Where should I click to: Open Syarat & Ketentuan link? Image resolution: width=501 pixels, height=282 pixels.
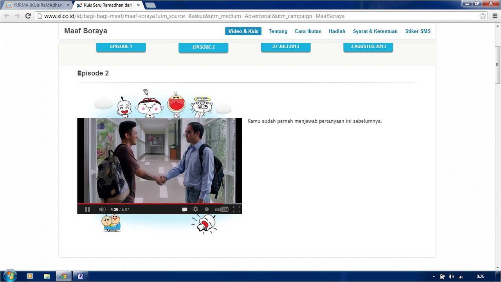tap(375, 31)
